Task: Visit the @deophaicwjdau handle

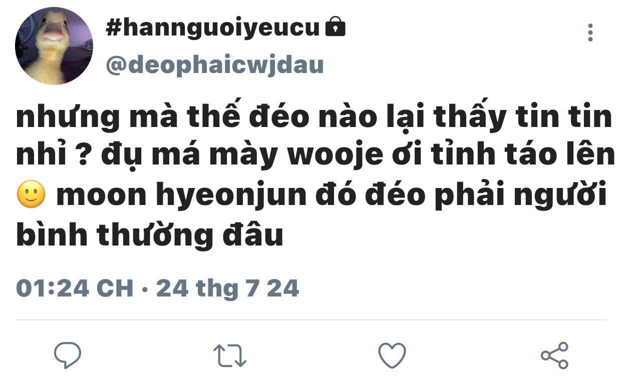Action: (x=215, y=65)
